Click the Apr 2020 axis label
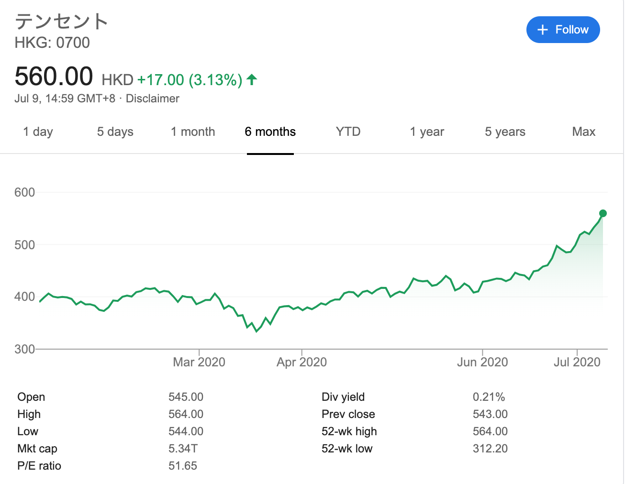 click(x=301, y=362)
